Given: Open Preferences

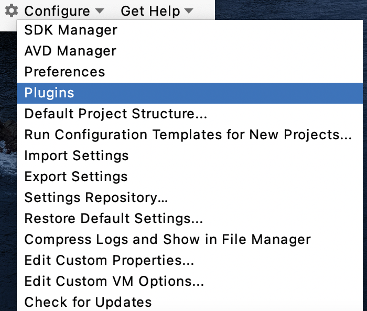Looking at the screenshot, I should pyautogui.click(x=190, y=72).
